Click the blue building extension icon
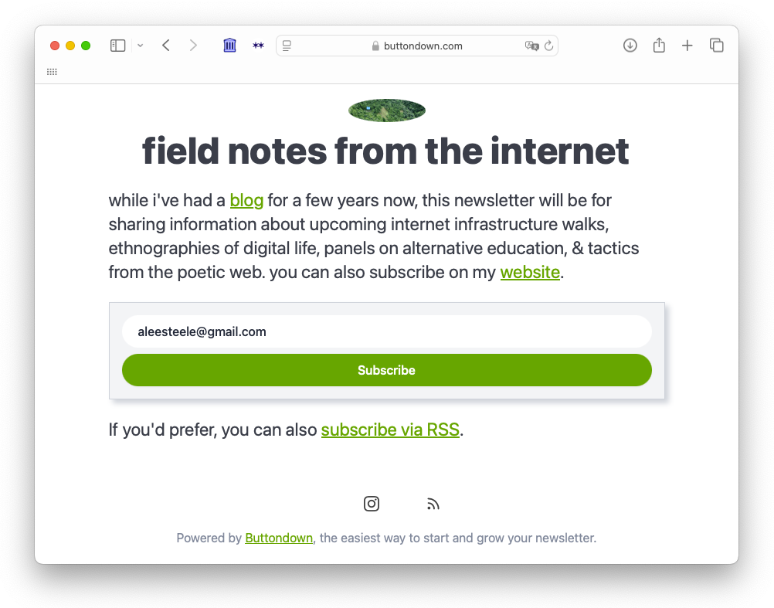Viewport: 774px width, 608px height. [229, 46]
